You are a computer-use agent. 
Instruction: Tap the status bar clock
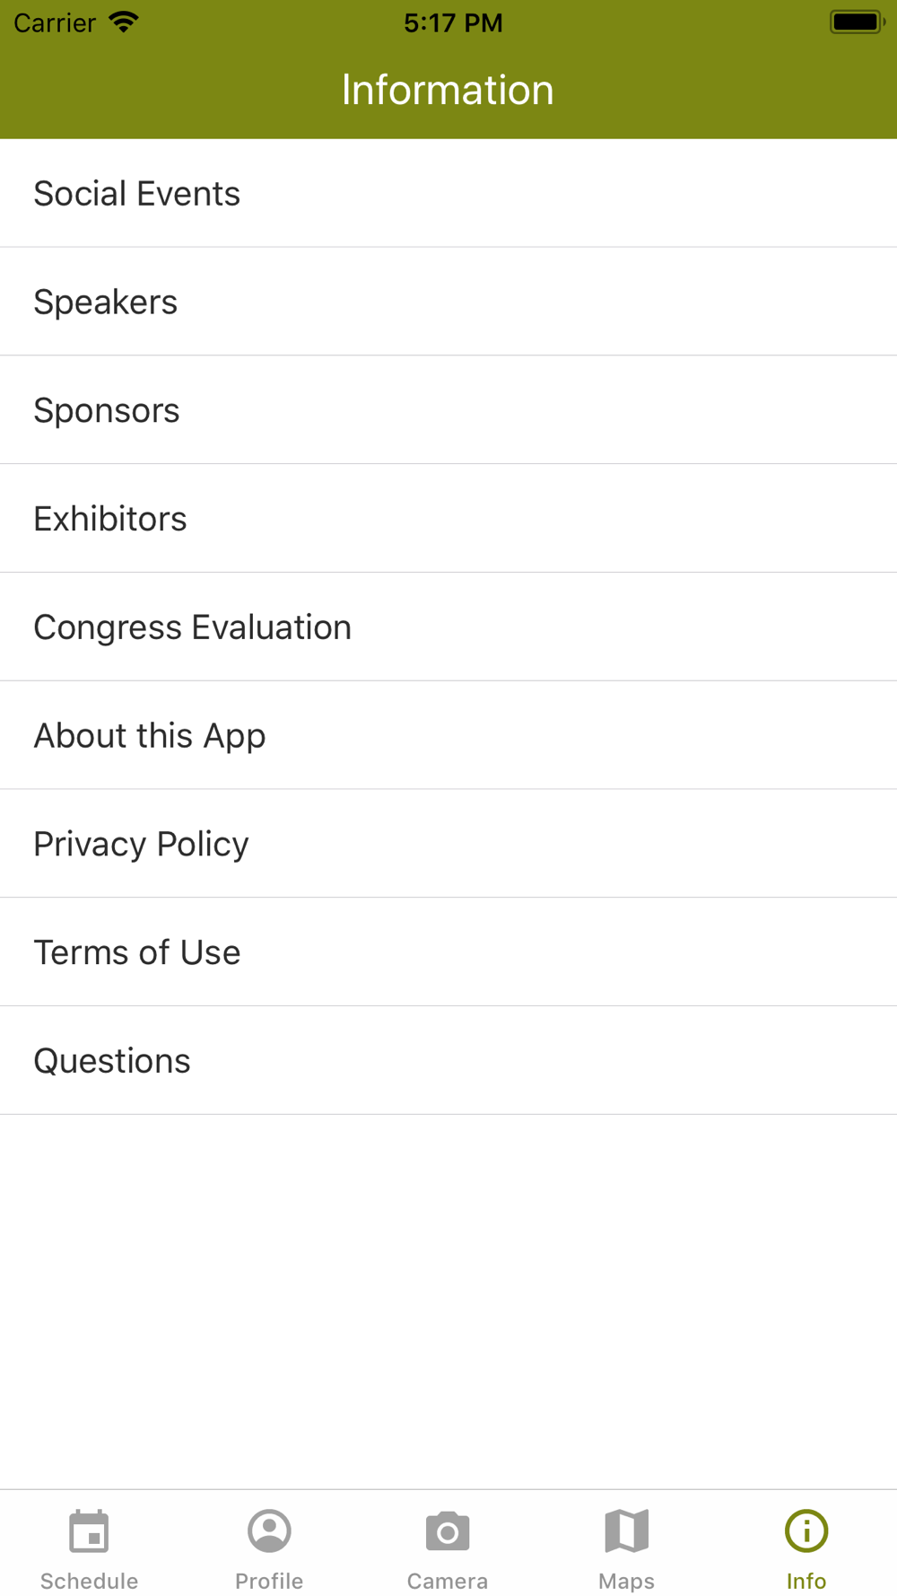[x=453, y=22]
